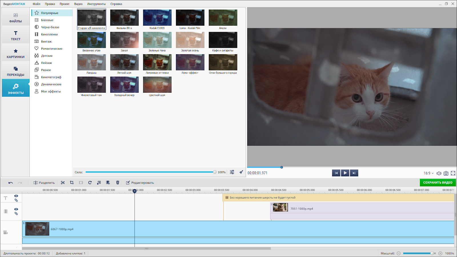Viewport: 457px width, 257px height.
Task: Select the 7051-1080p.mp4 overlay clip
Action: coord(362,207)
